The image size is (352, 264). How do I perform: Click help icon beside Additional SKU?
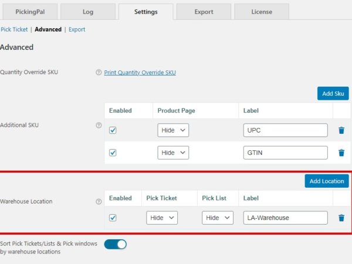[x=99, y=125]
